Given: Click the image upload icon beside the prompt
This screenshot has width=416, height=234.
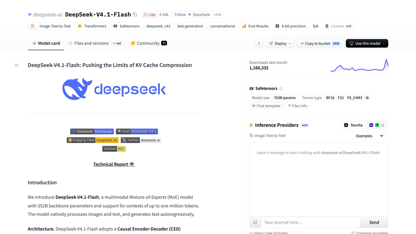Looking at the screenshot, I should tap(255, 222).
